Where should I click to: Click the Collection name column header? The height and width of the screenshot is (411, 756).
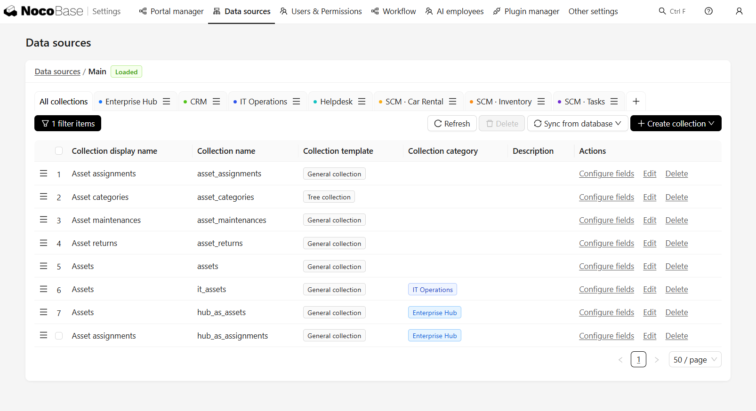tap(226, 151)
